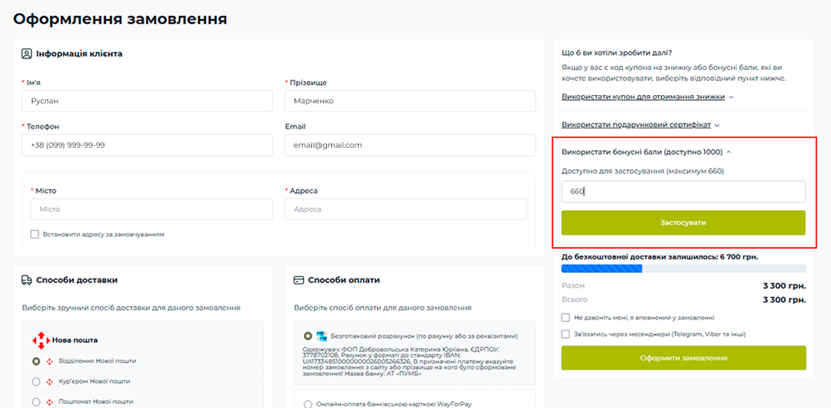
Task: Enable 'Встановити адресу за замовчуванням' checkbox
Action: click(35, 234)
